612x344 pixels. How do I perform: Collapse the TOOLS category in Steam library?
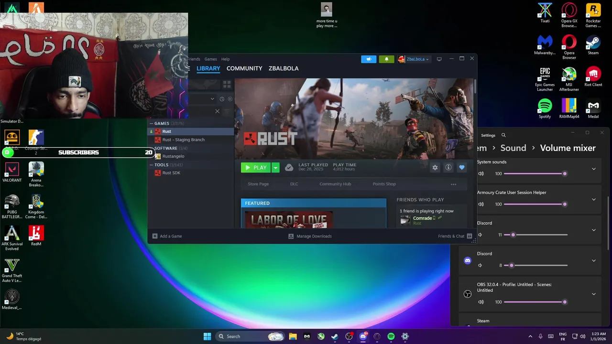click(151, 165)
